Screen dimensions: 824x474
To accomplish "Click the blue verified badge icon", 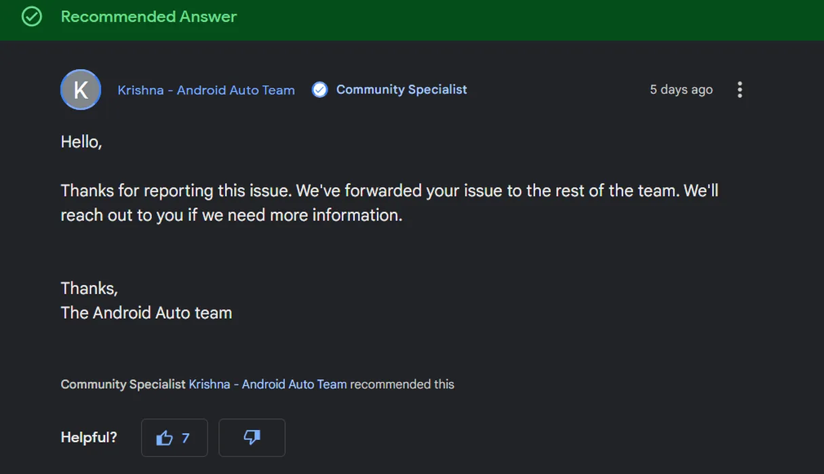I will click(x=319, y=89).
